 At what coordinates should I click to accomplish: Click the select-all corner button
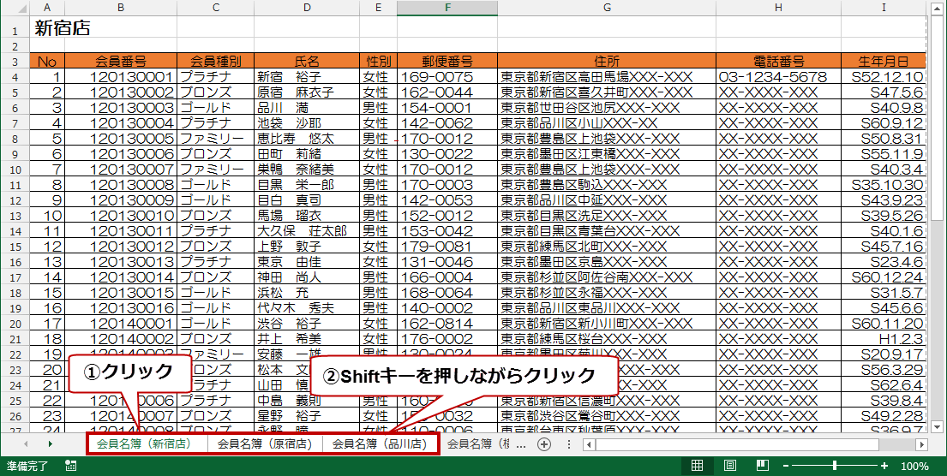15,8
